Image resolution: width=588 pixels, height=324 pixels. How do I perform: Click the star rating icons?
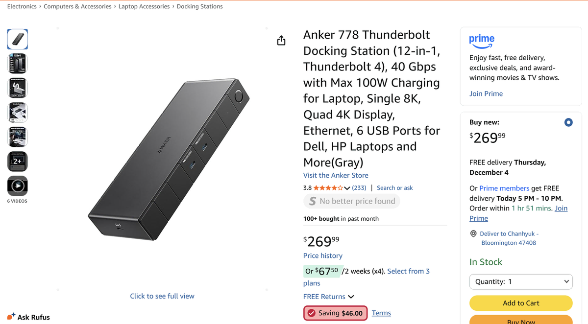328,188
